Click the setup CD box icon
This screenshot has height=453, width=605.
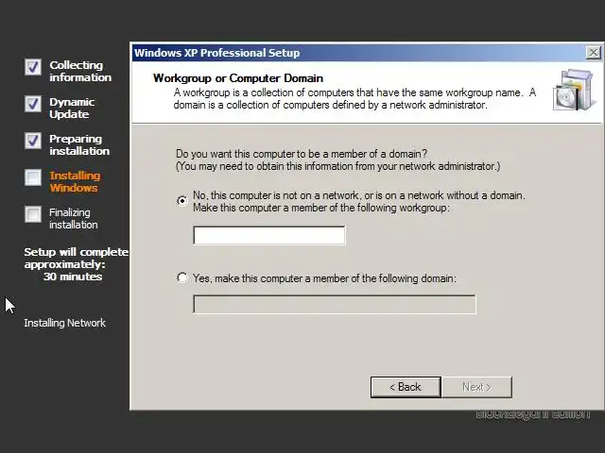[573, 90]
